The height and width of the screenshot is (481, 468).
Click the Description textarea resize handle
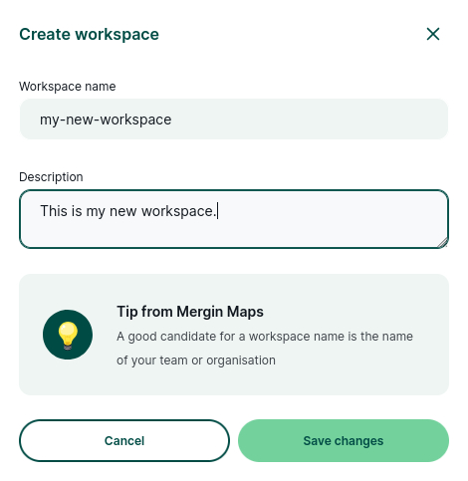[442, 243]
